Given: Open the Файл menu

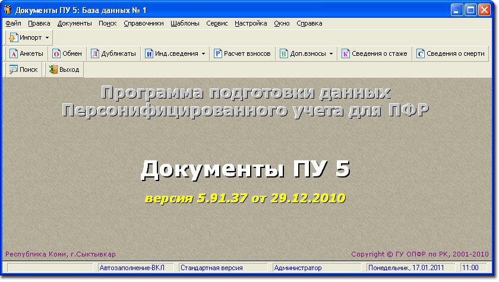Looking at the screenshot, I should (x=13, y=23).
